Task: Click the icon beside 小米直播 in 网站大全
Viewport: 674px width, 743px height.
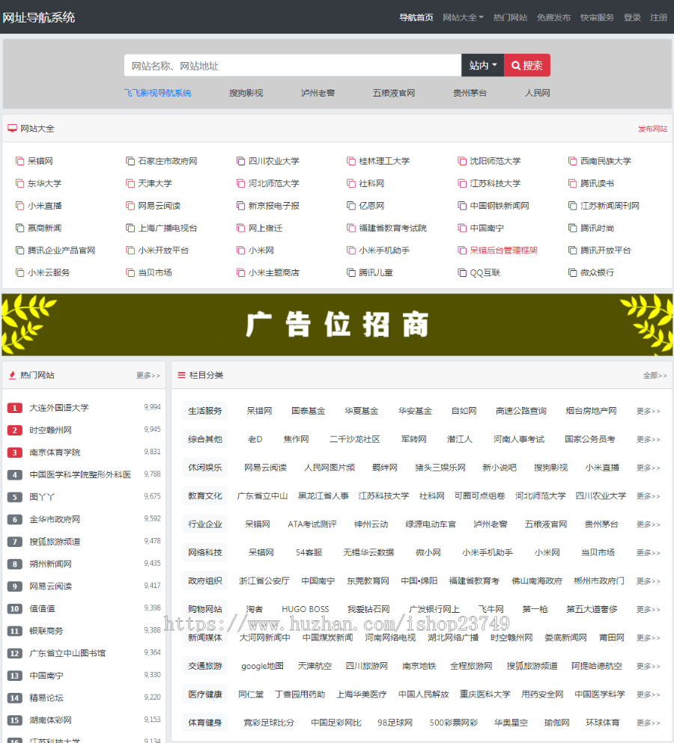Action: coord(19,206)
